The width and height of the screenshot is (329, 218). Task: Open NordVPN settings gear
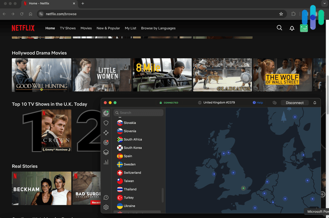click(x=106, y=207)
